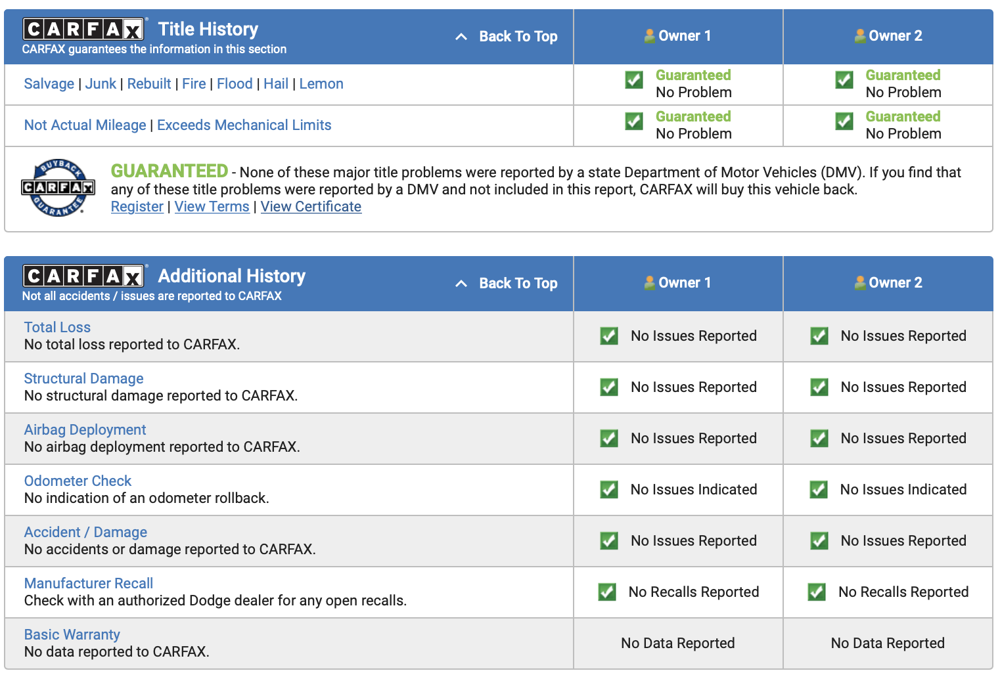This screenshot has width=1000, height=675.
Task: Click Owner 1 check mark for Manufacturer Recall
Action: point(607,592)
